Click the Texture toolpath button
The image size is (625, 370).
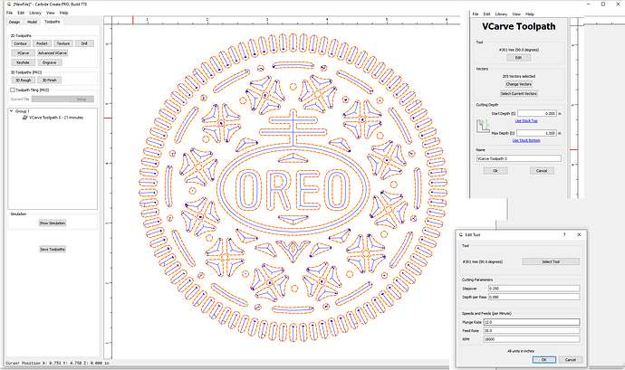(x=63, y=43)
